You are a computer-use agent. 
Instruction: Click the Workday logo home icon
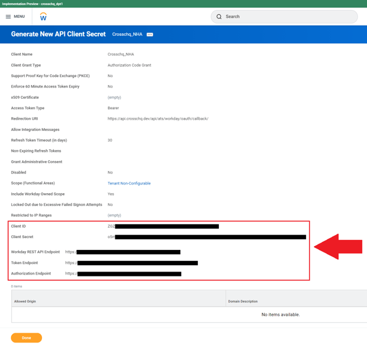pos(43,17)
